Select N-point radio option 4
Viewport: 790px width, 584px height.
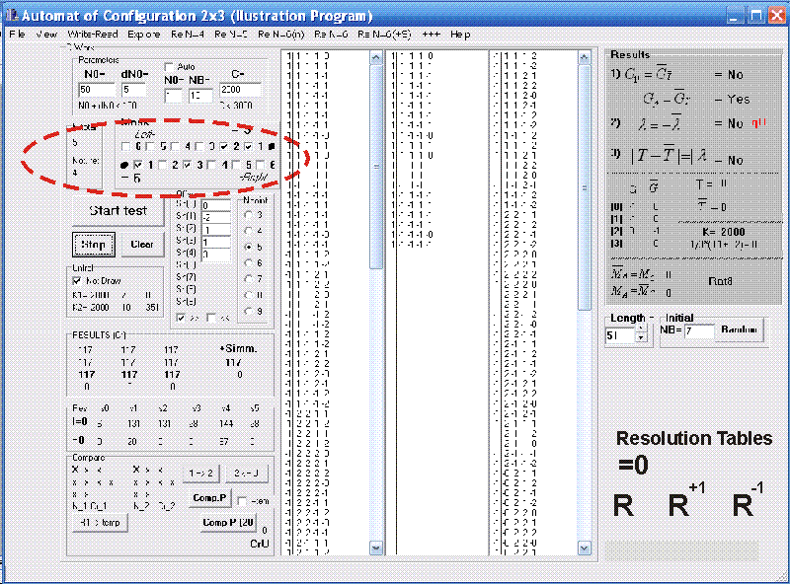pos(248,231)
